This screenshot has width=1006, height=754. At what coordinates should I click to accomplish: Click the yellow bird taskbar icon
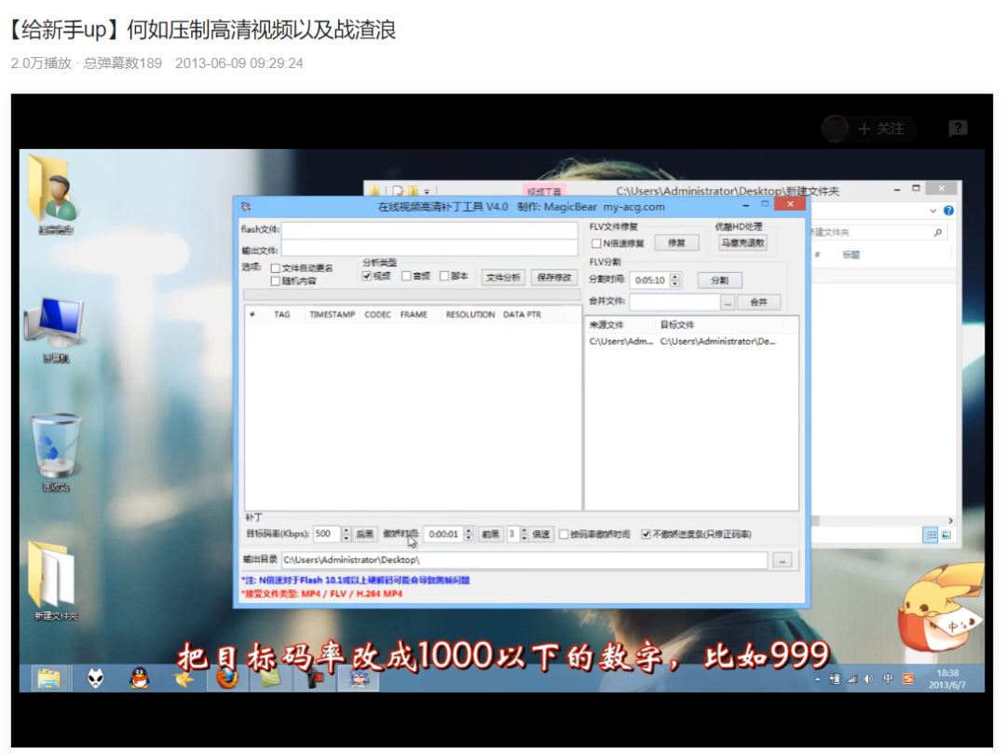point(184,679)
